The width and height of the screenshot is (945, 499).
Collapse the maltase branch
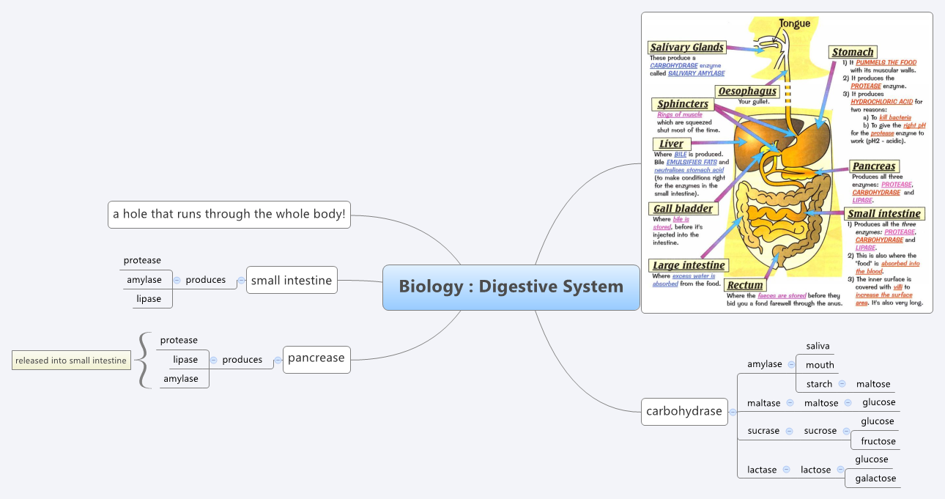pyautogui.click(x=789, y=402)
